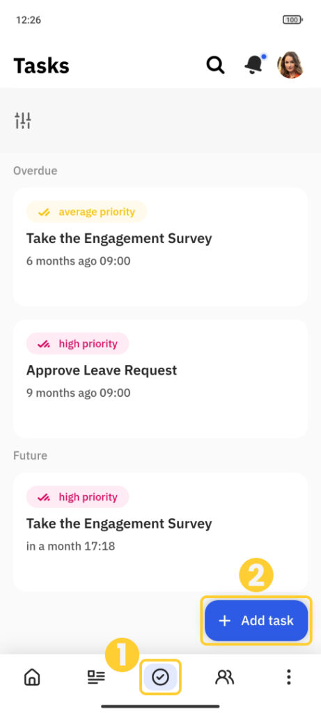The height and width of the screenshot is (713, 321).
Task: Open the More three-dots menu
Action: click(289, 677)
